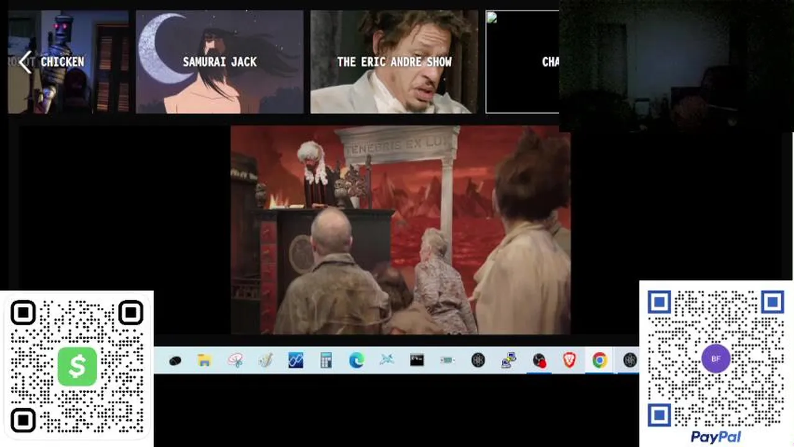Click the Cash App QR code
The width and height of the screenshot is (794, 447).
click(76, 368)
